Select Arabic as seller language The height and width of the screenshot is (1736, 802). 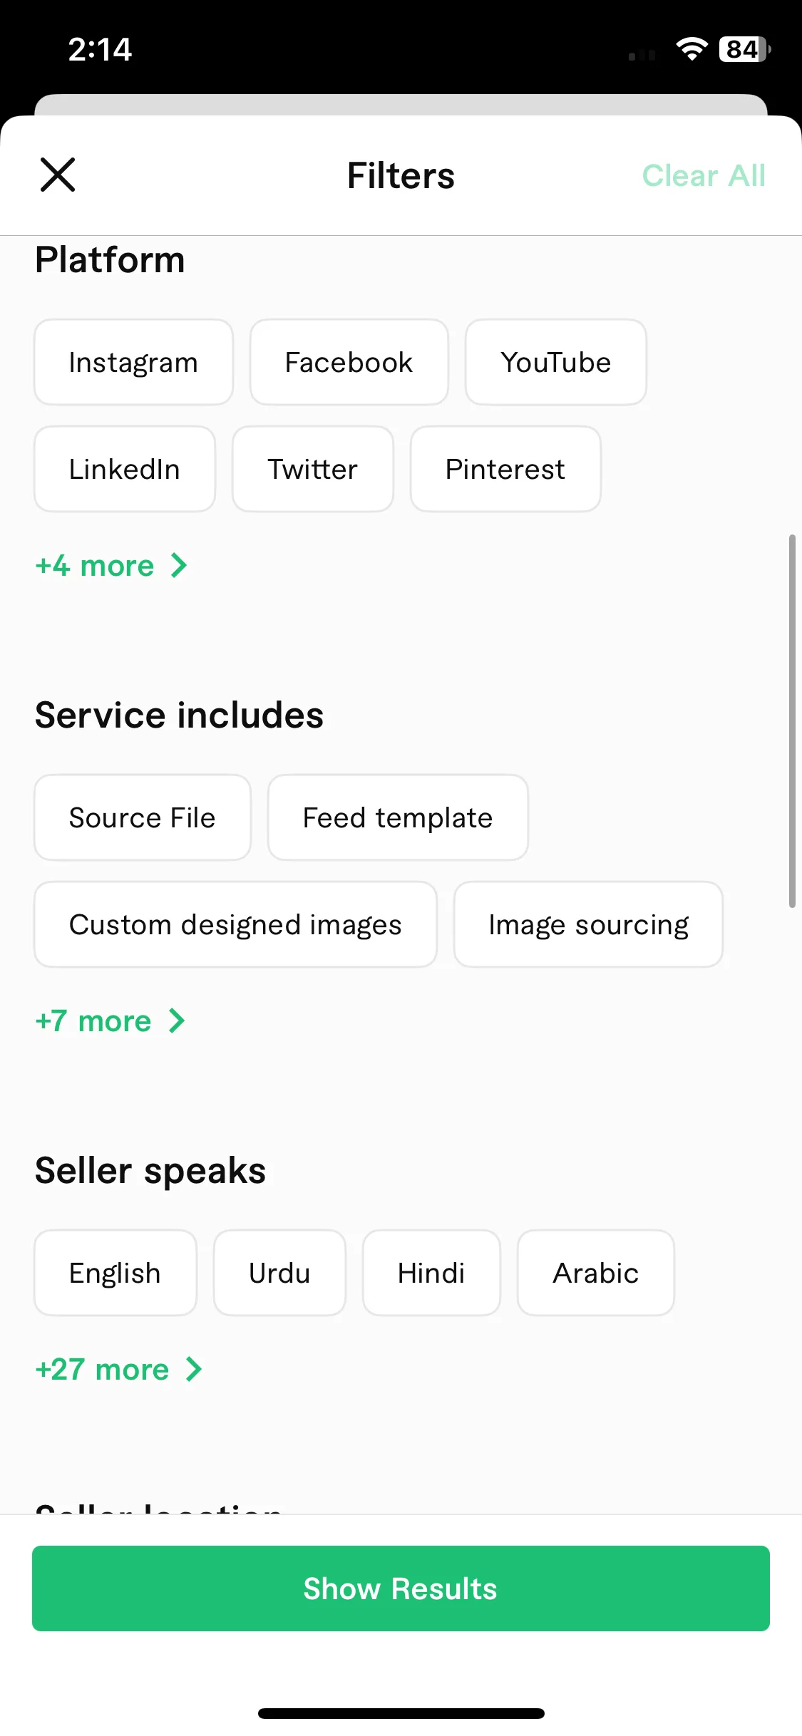[x=596, y=1273]
